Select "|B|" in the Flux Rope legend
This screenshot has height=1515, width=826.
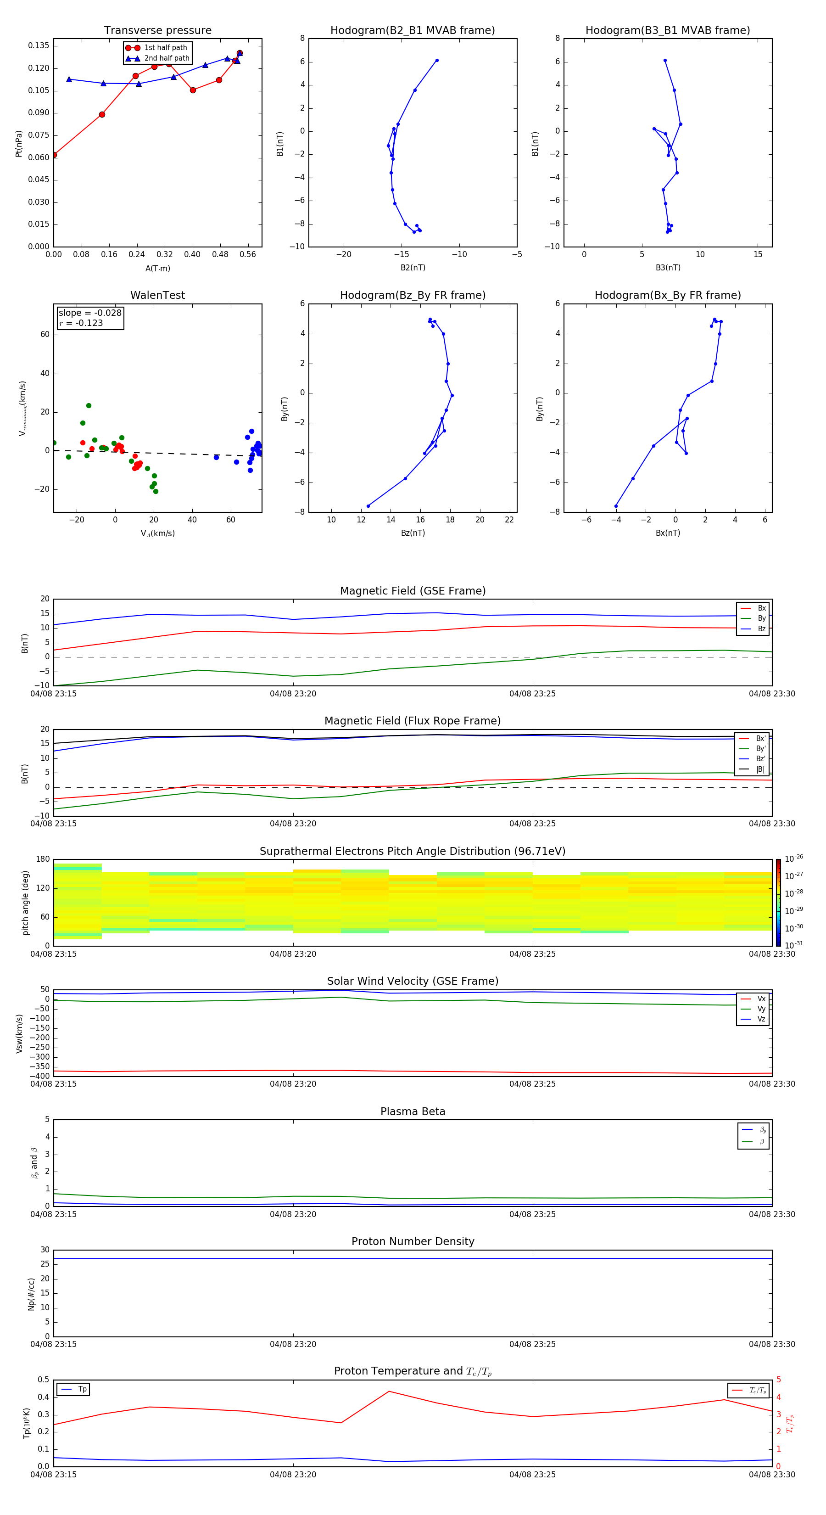click(x=752, y=769)
